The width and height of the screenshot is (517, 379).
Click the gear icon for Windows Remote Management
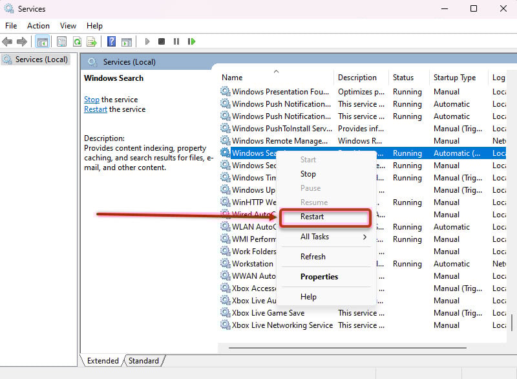tap(226, 140)
